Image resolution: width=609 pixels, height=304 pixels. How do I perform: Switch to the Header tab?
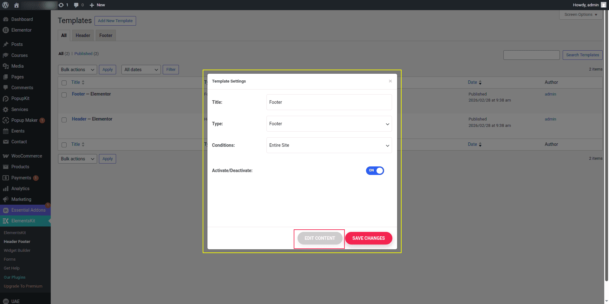tap(83, 35)
